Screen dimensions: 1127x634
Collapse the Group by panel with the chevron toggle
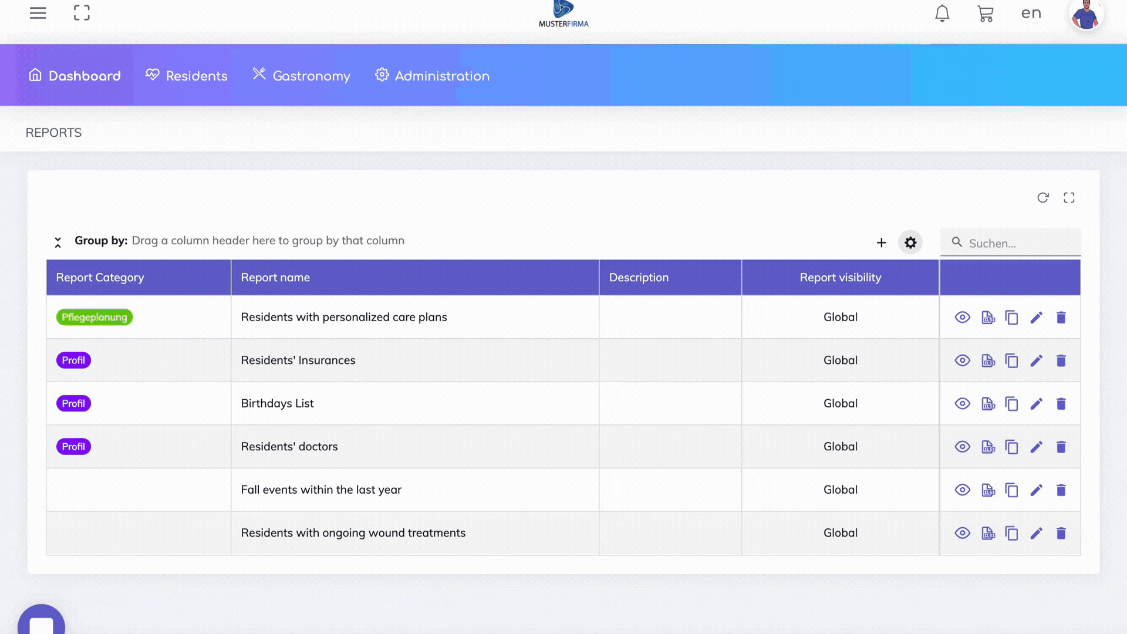(58, 242)
